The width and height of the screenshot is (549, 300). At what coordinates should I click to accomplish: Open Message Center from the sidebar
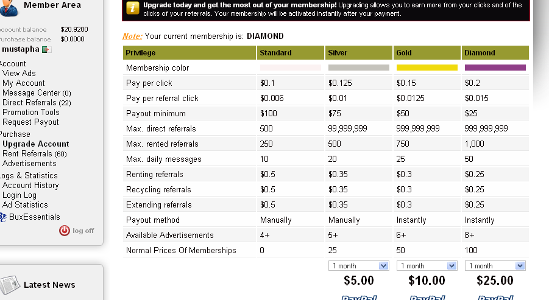(37, 93)
